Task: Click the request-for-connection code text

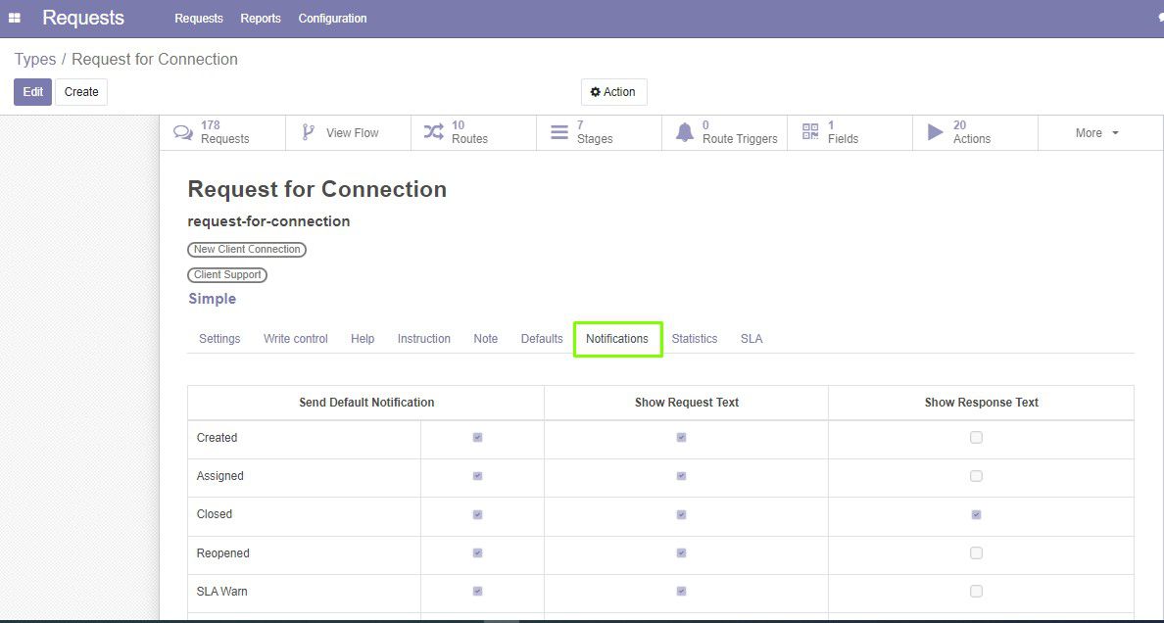Action: point(268,221)
